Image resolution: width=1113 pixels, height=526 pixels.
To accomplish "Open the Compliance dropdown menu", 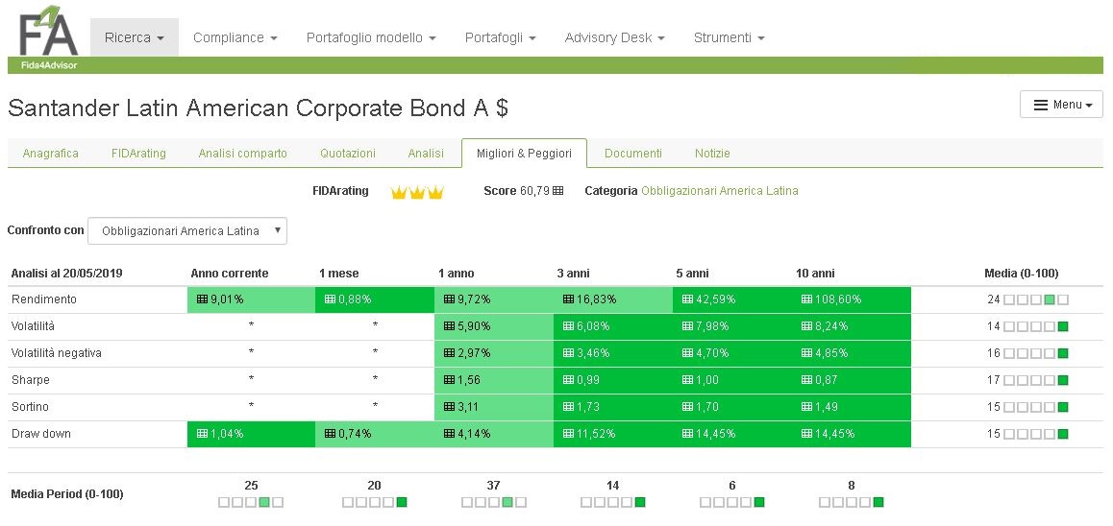I will (x=235, y=37).
